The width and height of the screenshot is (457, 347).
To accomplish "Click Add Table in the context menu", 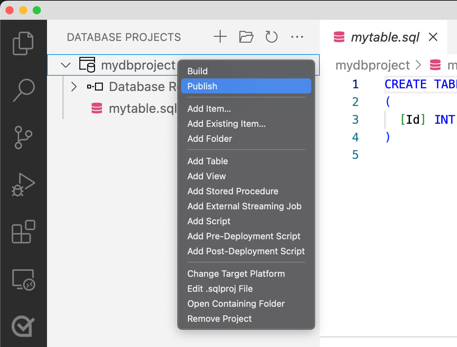I will pyautogui.click(x=207, y=161).
